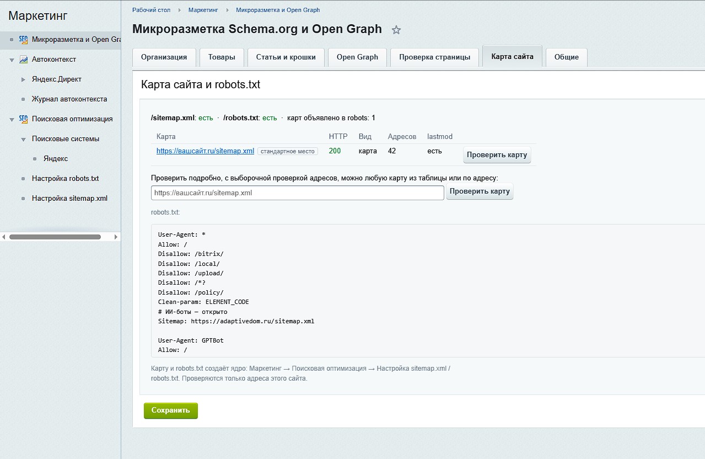Click the Карта column header
The image size is (705, 459).
[x=166, y=136]
